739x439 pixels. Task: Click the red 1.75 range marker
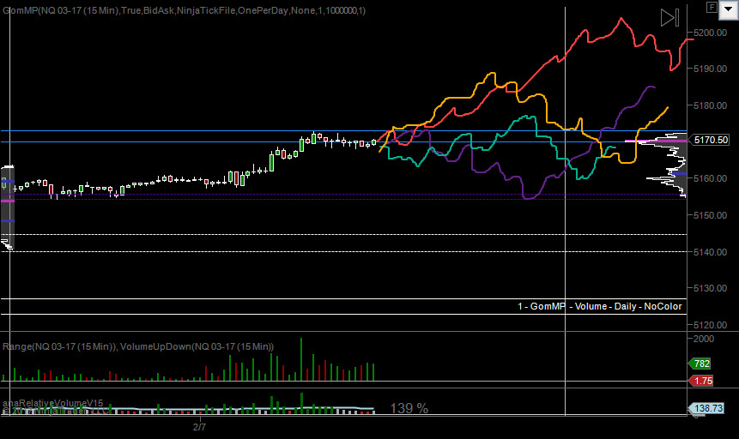click(701, 381)
